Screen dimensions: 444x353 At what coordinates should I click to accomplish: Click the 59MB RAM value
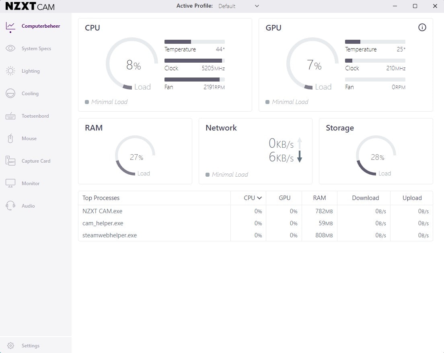click(326, 223)
